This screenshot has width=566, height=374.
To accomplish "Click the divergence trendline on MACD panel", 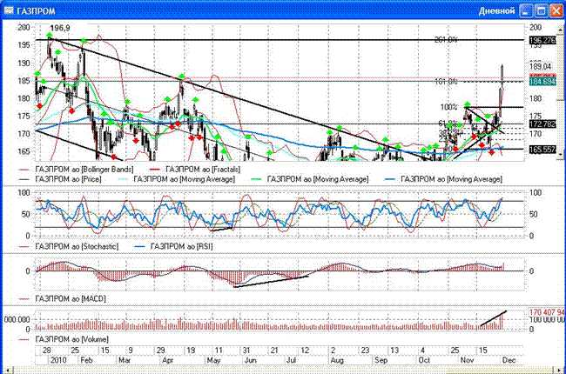I will pos(271,282).
